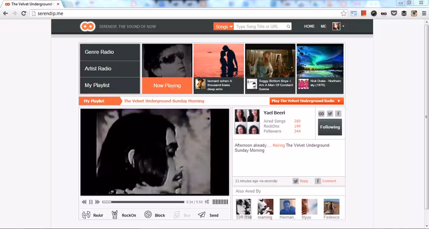Open The Velvet Underground-Sunday Morning title link
429x229 pixels.
pyautogui.click(x=164, y=101)
